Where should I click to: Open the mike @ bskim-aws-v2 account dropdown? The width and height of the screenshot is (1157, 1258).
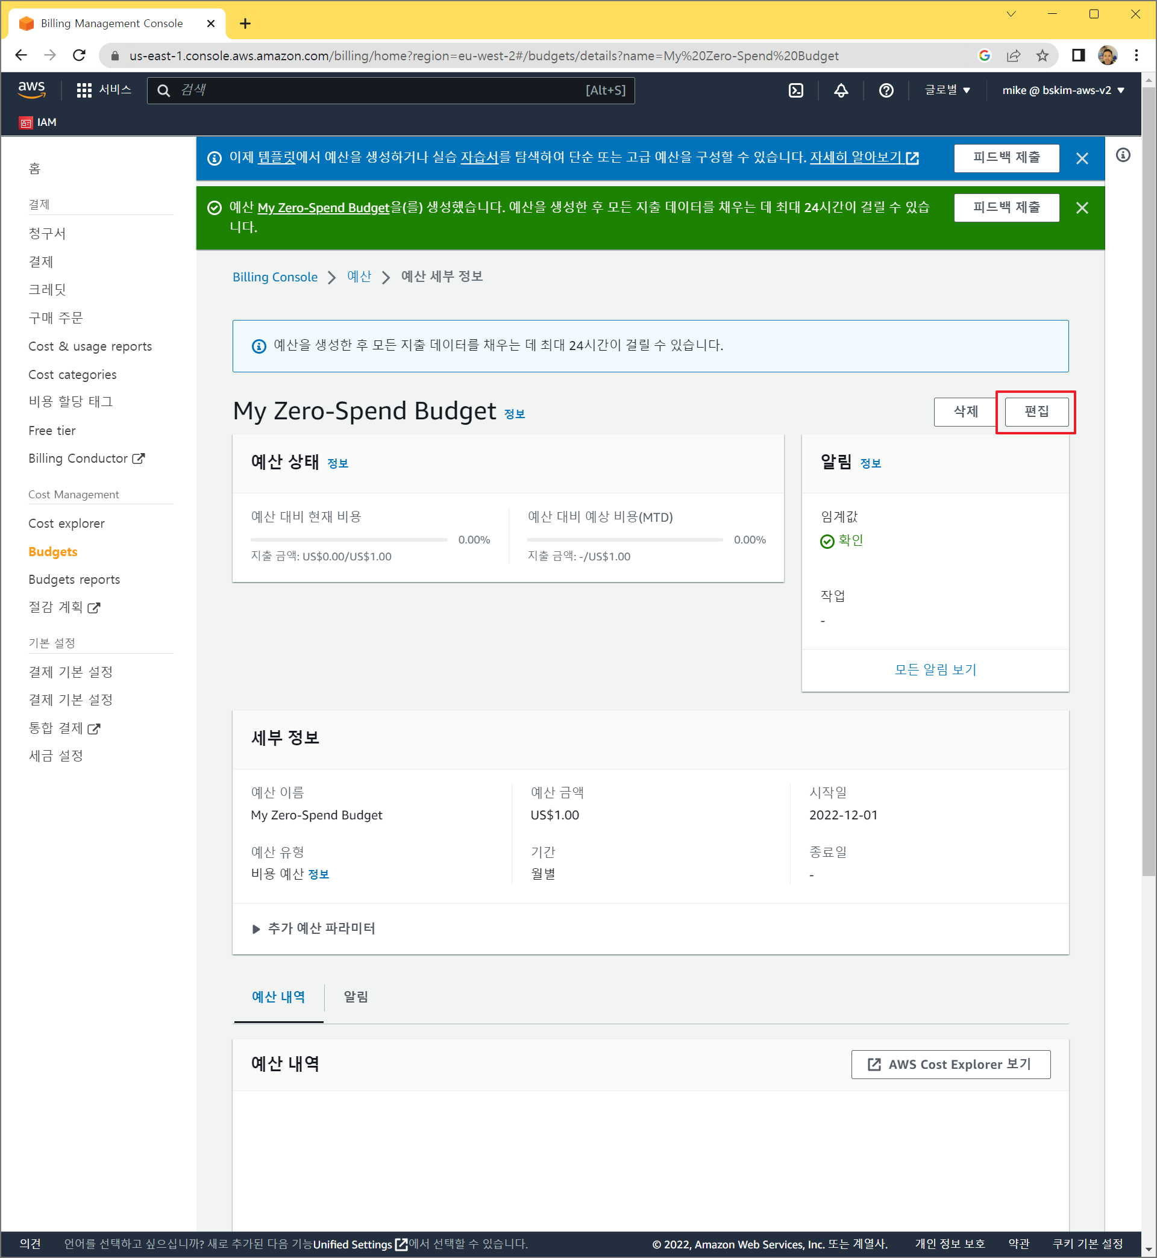click(1063, 90)
